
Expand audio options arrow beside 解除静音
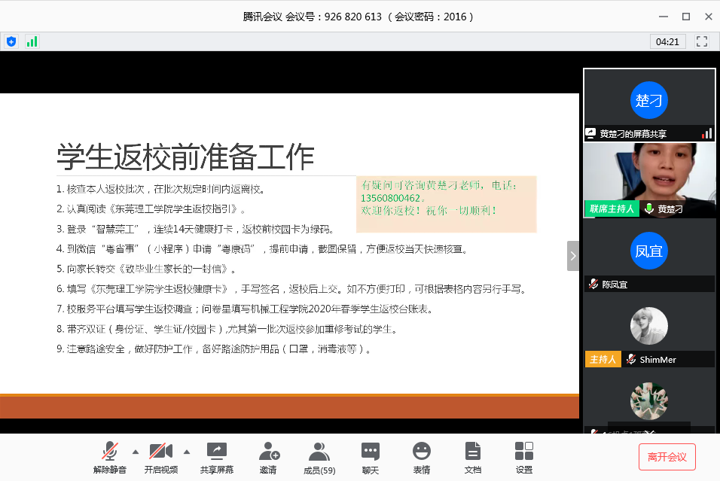136,452
